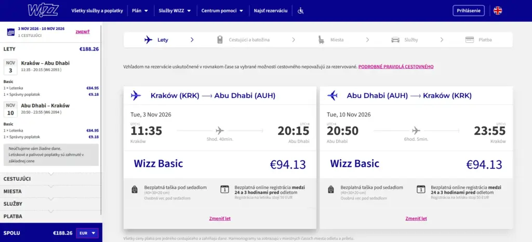Go to the Platba step
Image resolution: width=532 pixels, height=242 pixels.
pos(478,40)
